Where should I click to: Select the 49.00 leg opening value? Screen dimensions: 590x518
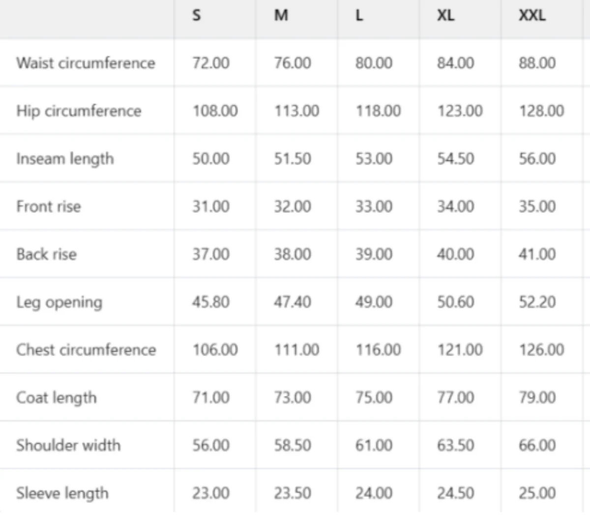point(374,302)
